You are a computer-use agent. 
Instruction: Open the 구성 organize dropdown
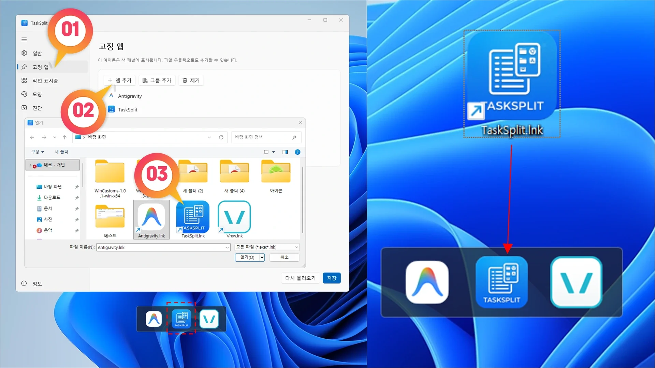tap(38, 152)
